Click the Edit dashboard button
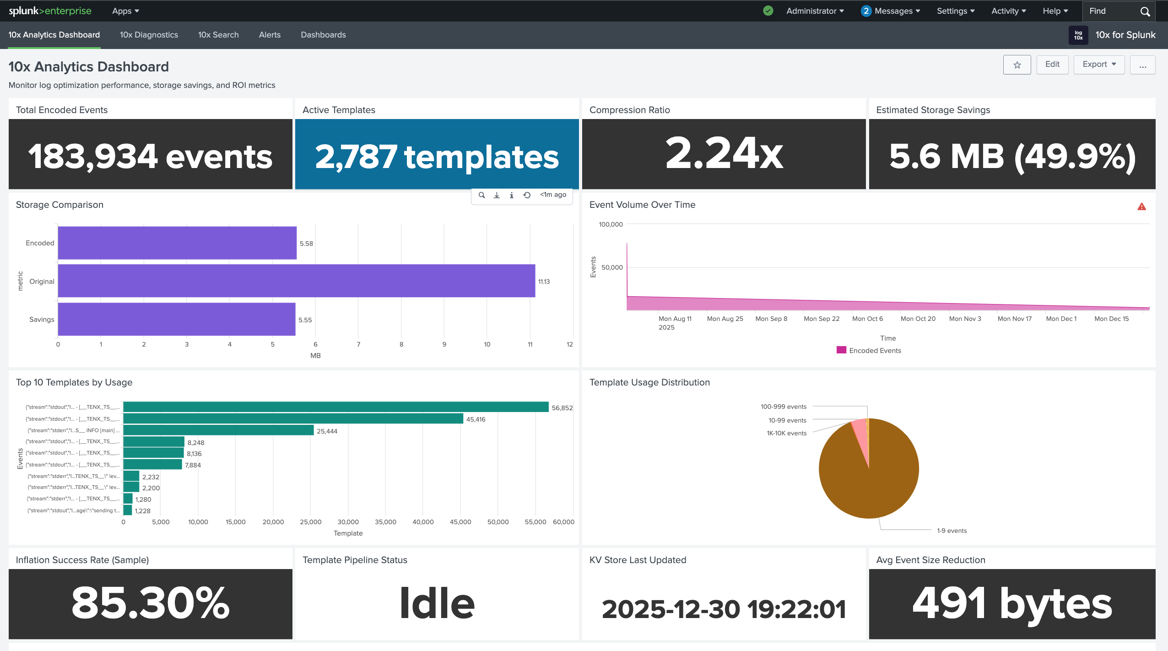 pyautogui.click(x=1052, y=65)
